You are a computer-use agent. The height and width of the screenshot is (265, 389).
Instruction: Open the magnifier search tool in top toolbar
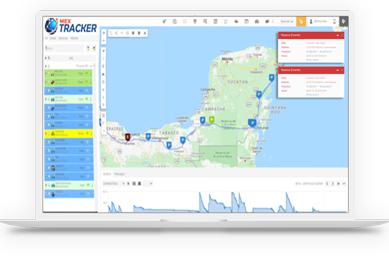point(205,21)
